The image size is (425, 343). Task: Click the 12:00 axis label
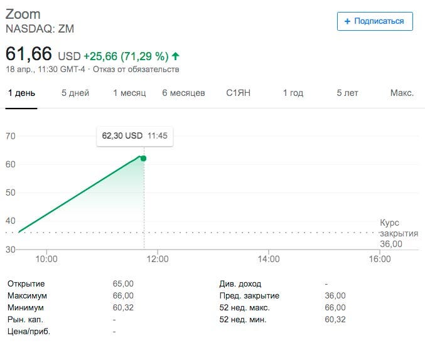point(158,259)
